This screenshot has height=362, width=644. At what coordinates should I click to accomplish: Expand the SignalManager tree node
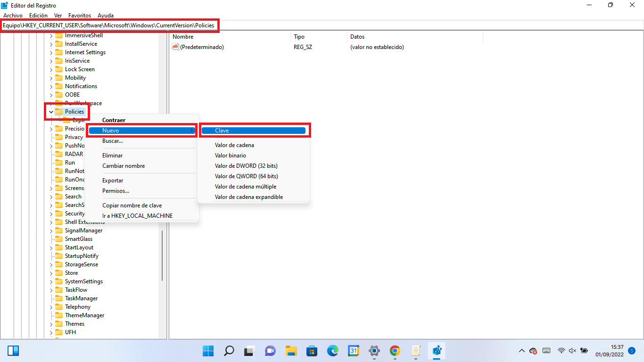51,230
